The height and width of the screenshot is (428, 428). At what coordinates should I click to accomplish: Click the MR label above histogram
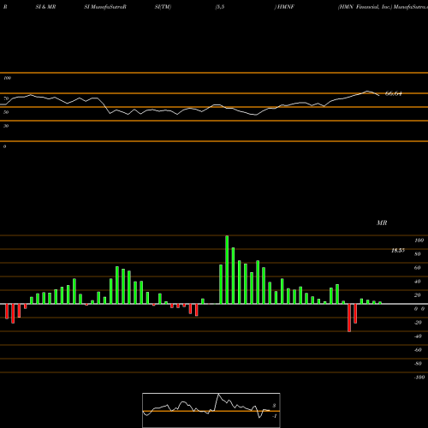pyautogui.click(x=382, y=223)
